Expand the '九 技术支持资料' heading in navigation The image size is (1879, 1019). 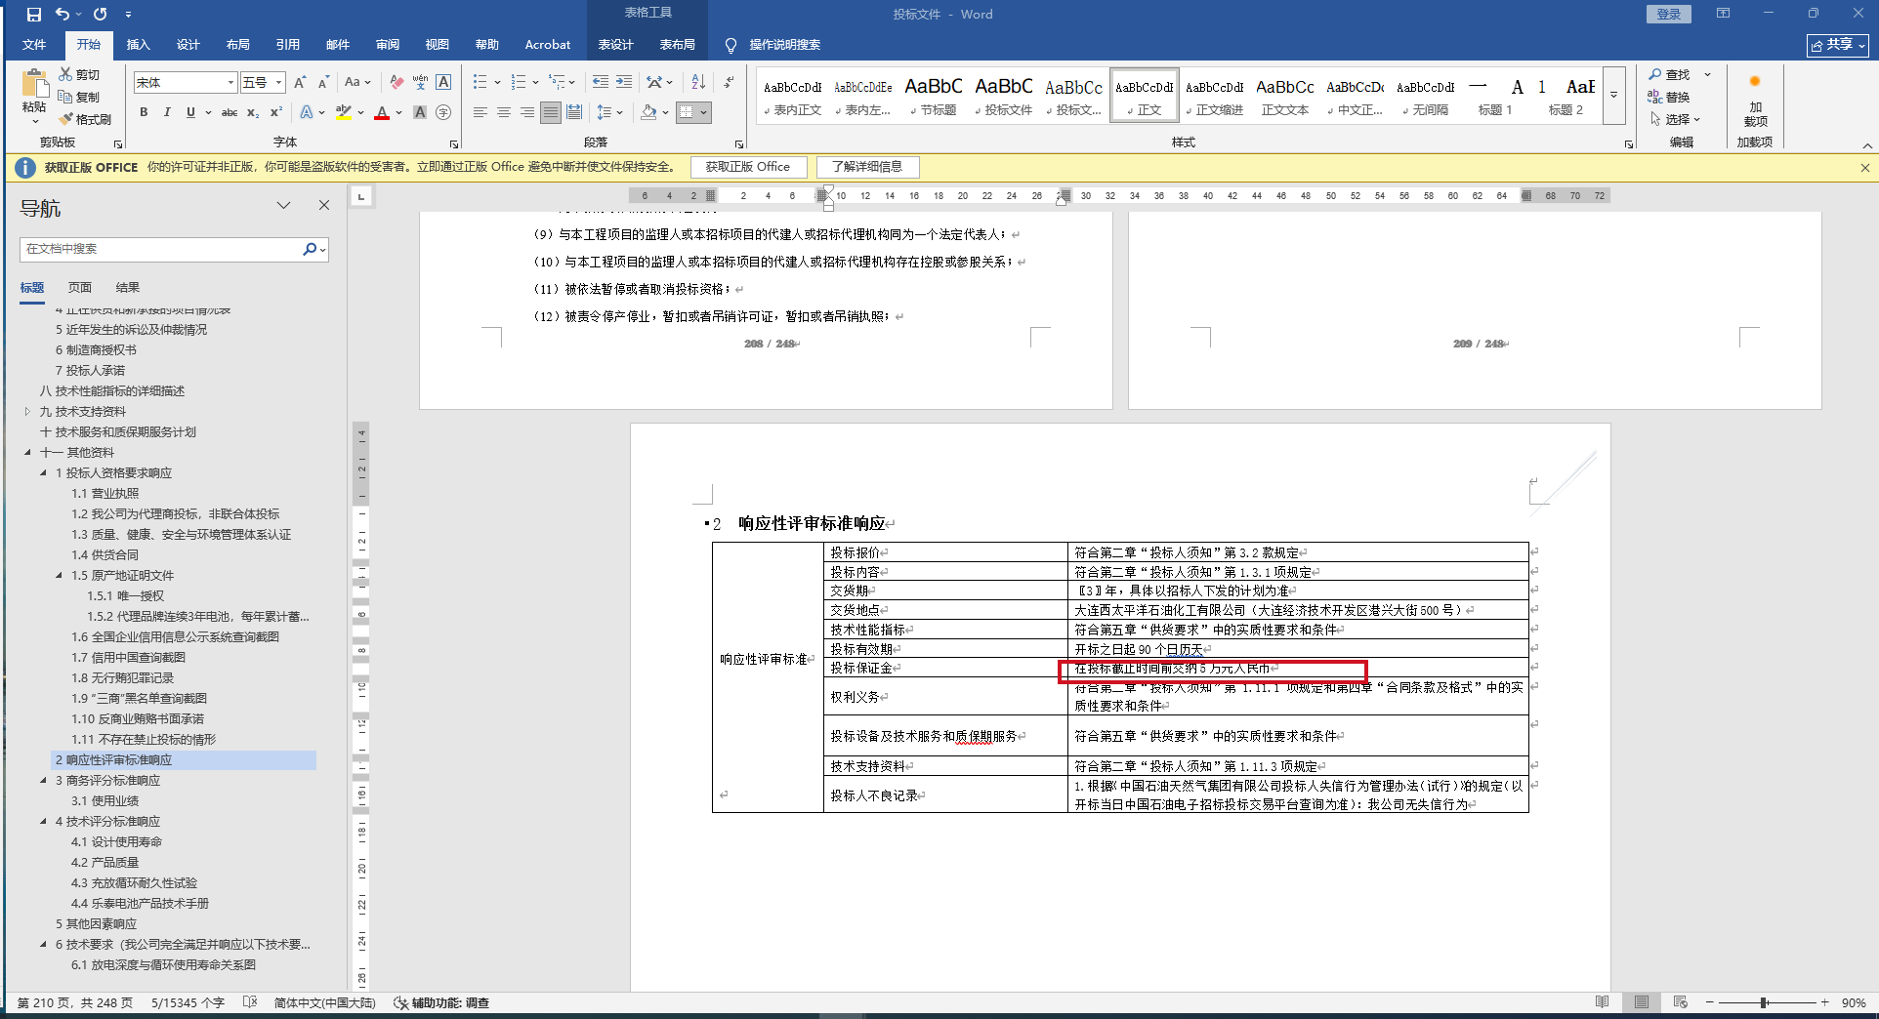point(27,412)
